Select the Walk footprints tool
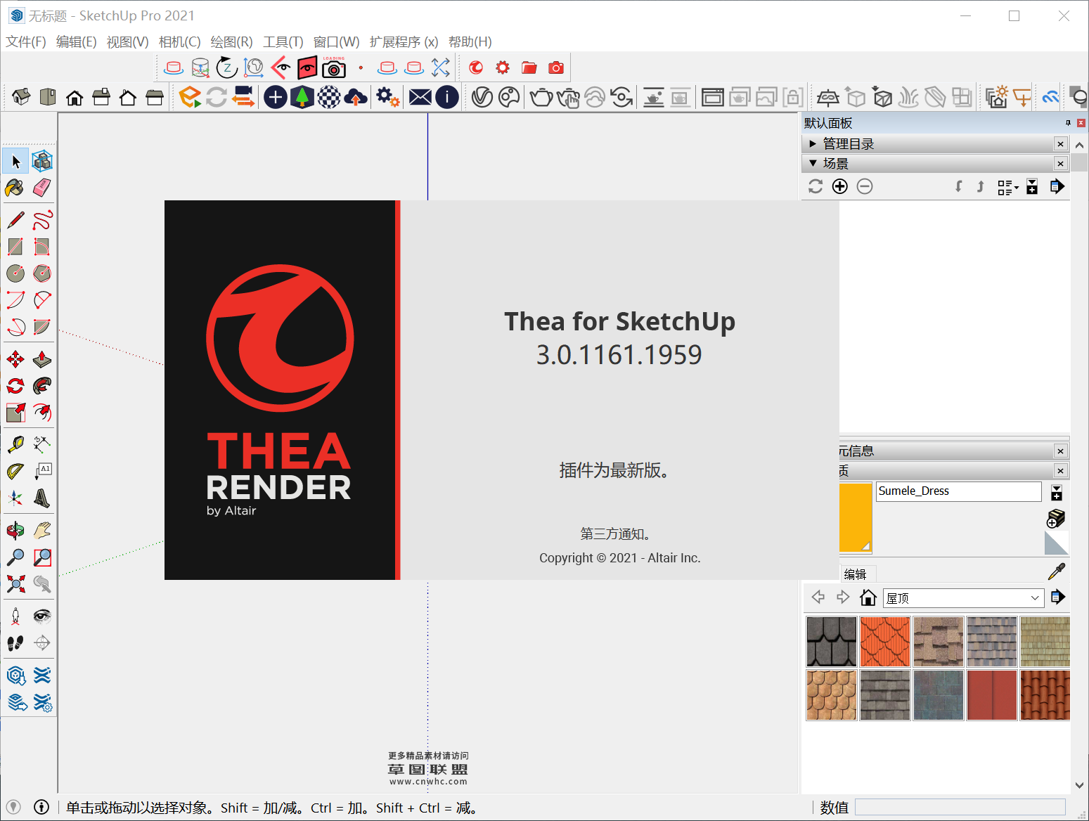 pos(15,643)
